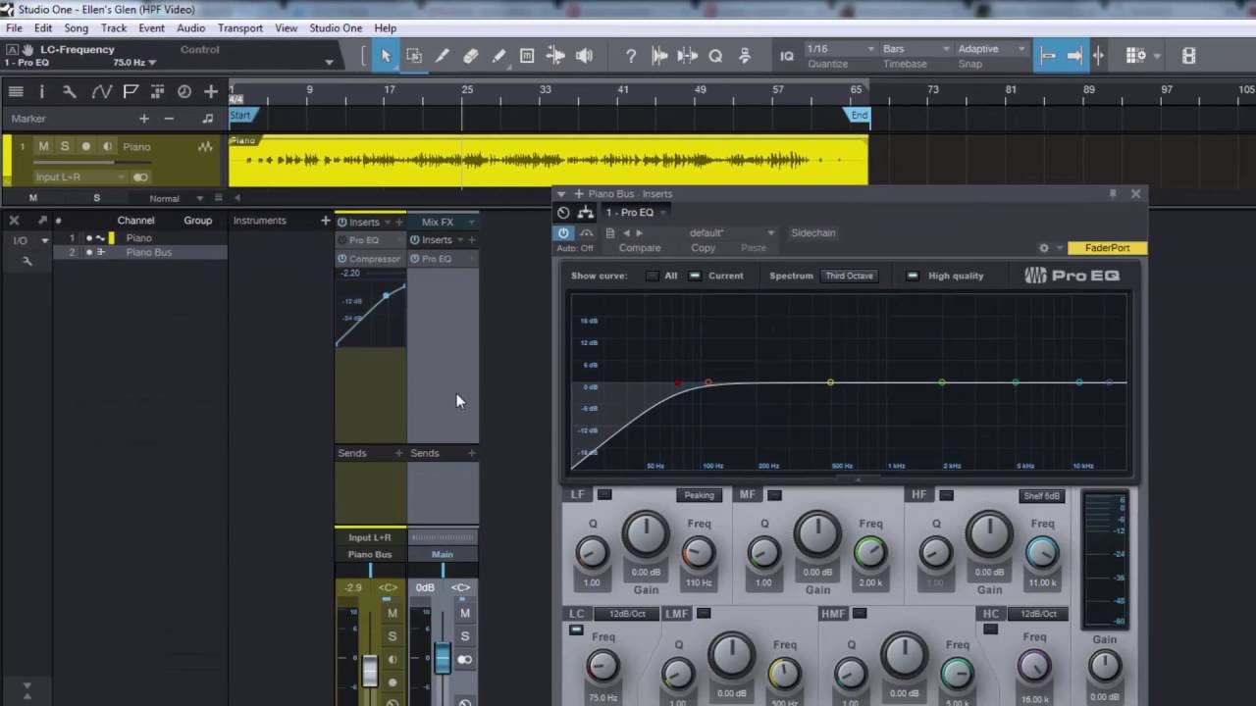The image size is (1256, 706).
Task: Solo the Piano track in arrangement
Action: pos(65,146)
